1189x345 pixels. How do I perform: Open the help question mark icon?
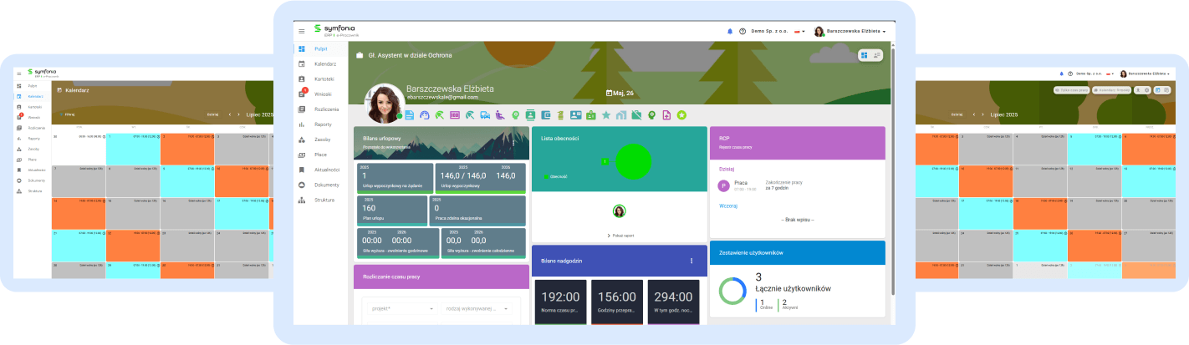tap(742, 31)
